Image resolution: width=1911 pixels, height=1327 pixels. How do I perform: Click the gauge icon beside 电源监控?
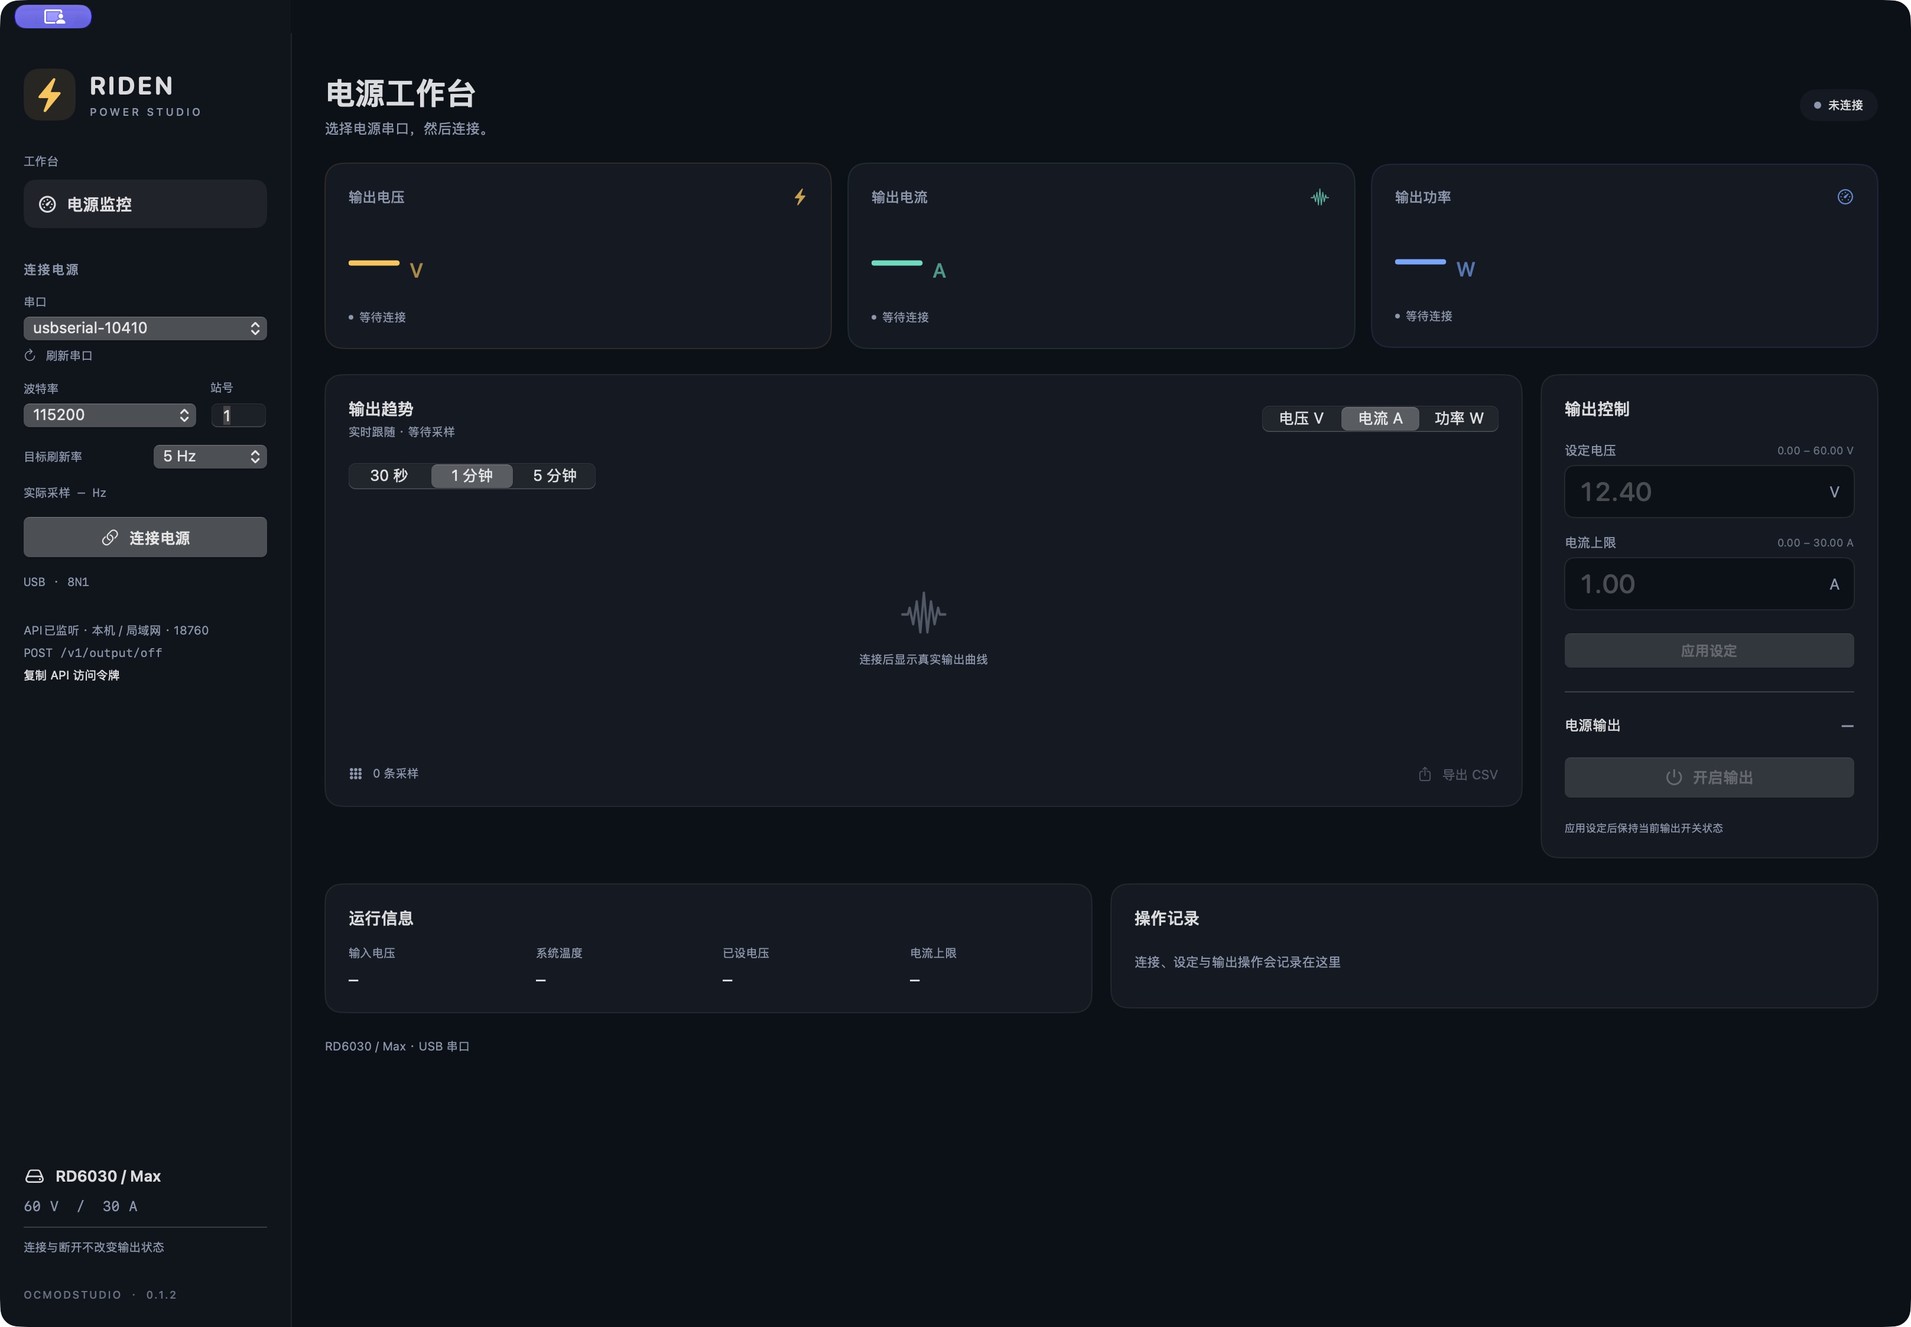pos(47,204)
